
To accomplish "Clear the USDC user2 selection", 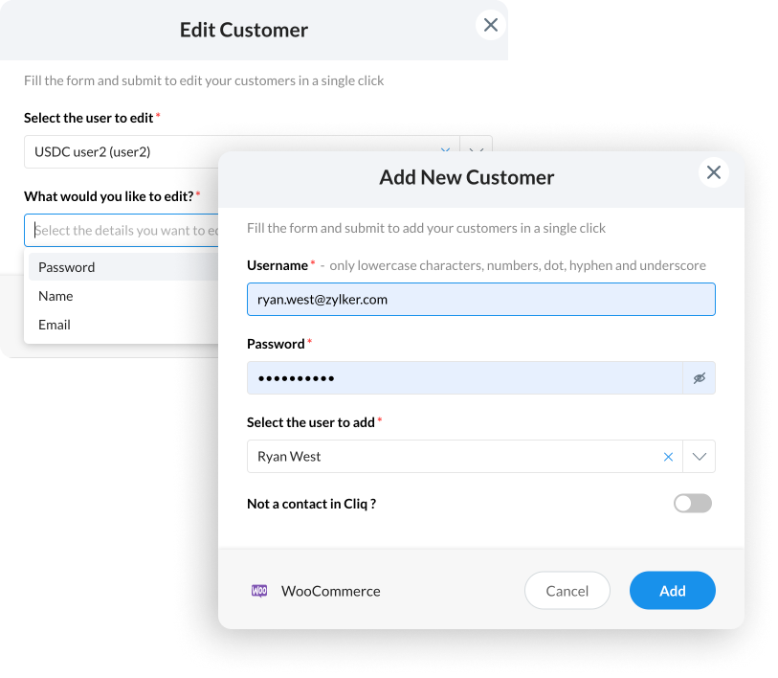I will [x=445, y=150].
